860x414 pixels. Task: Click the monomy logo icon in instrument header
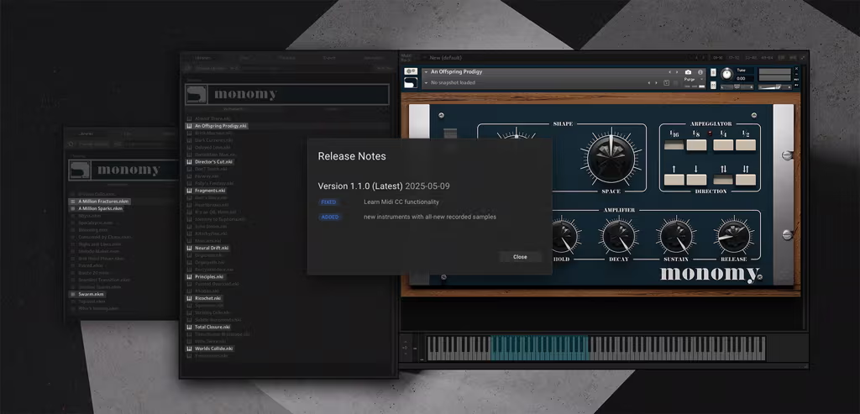410,82
